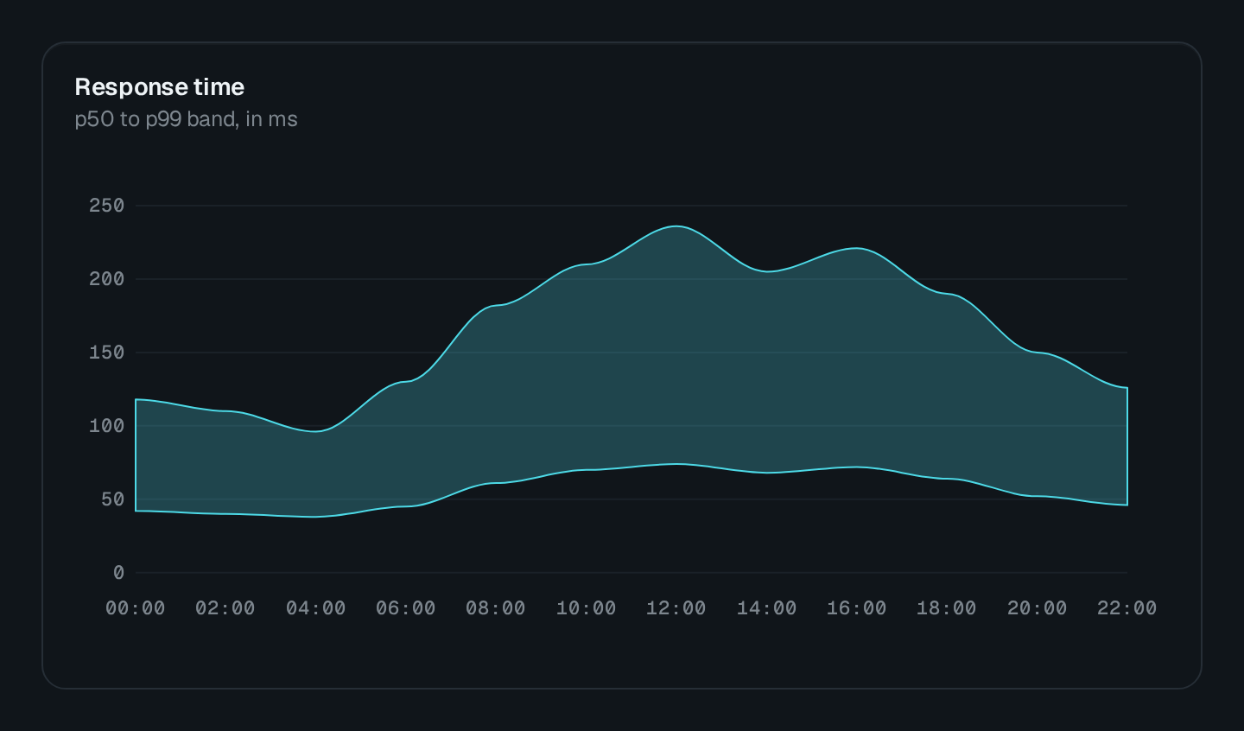Image resolution: width=1244 pixels, height=731 pixels.
Task: Click the y-axis label 0
Action: pyautogui.click(x=119, y=573)
